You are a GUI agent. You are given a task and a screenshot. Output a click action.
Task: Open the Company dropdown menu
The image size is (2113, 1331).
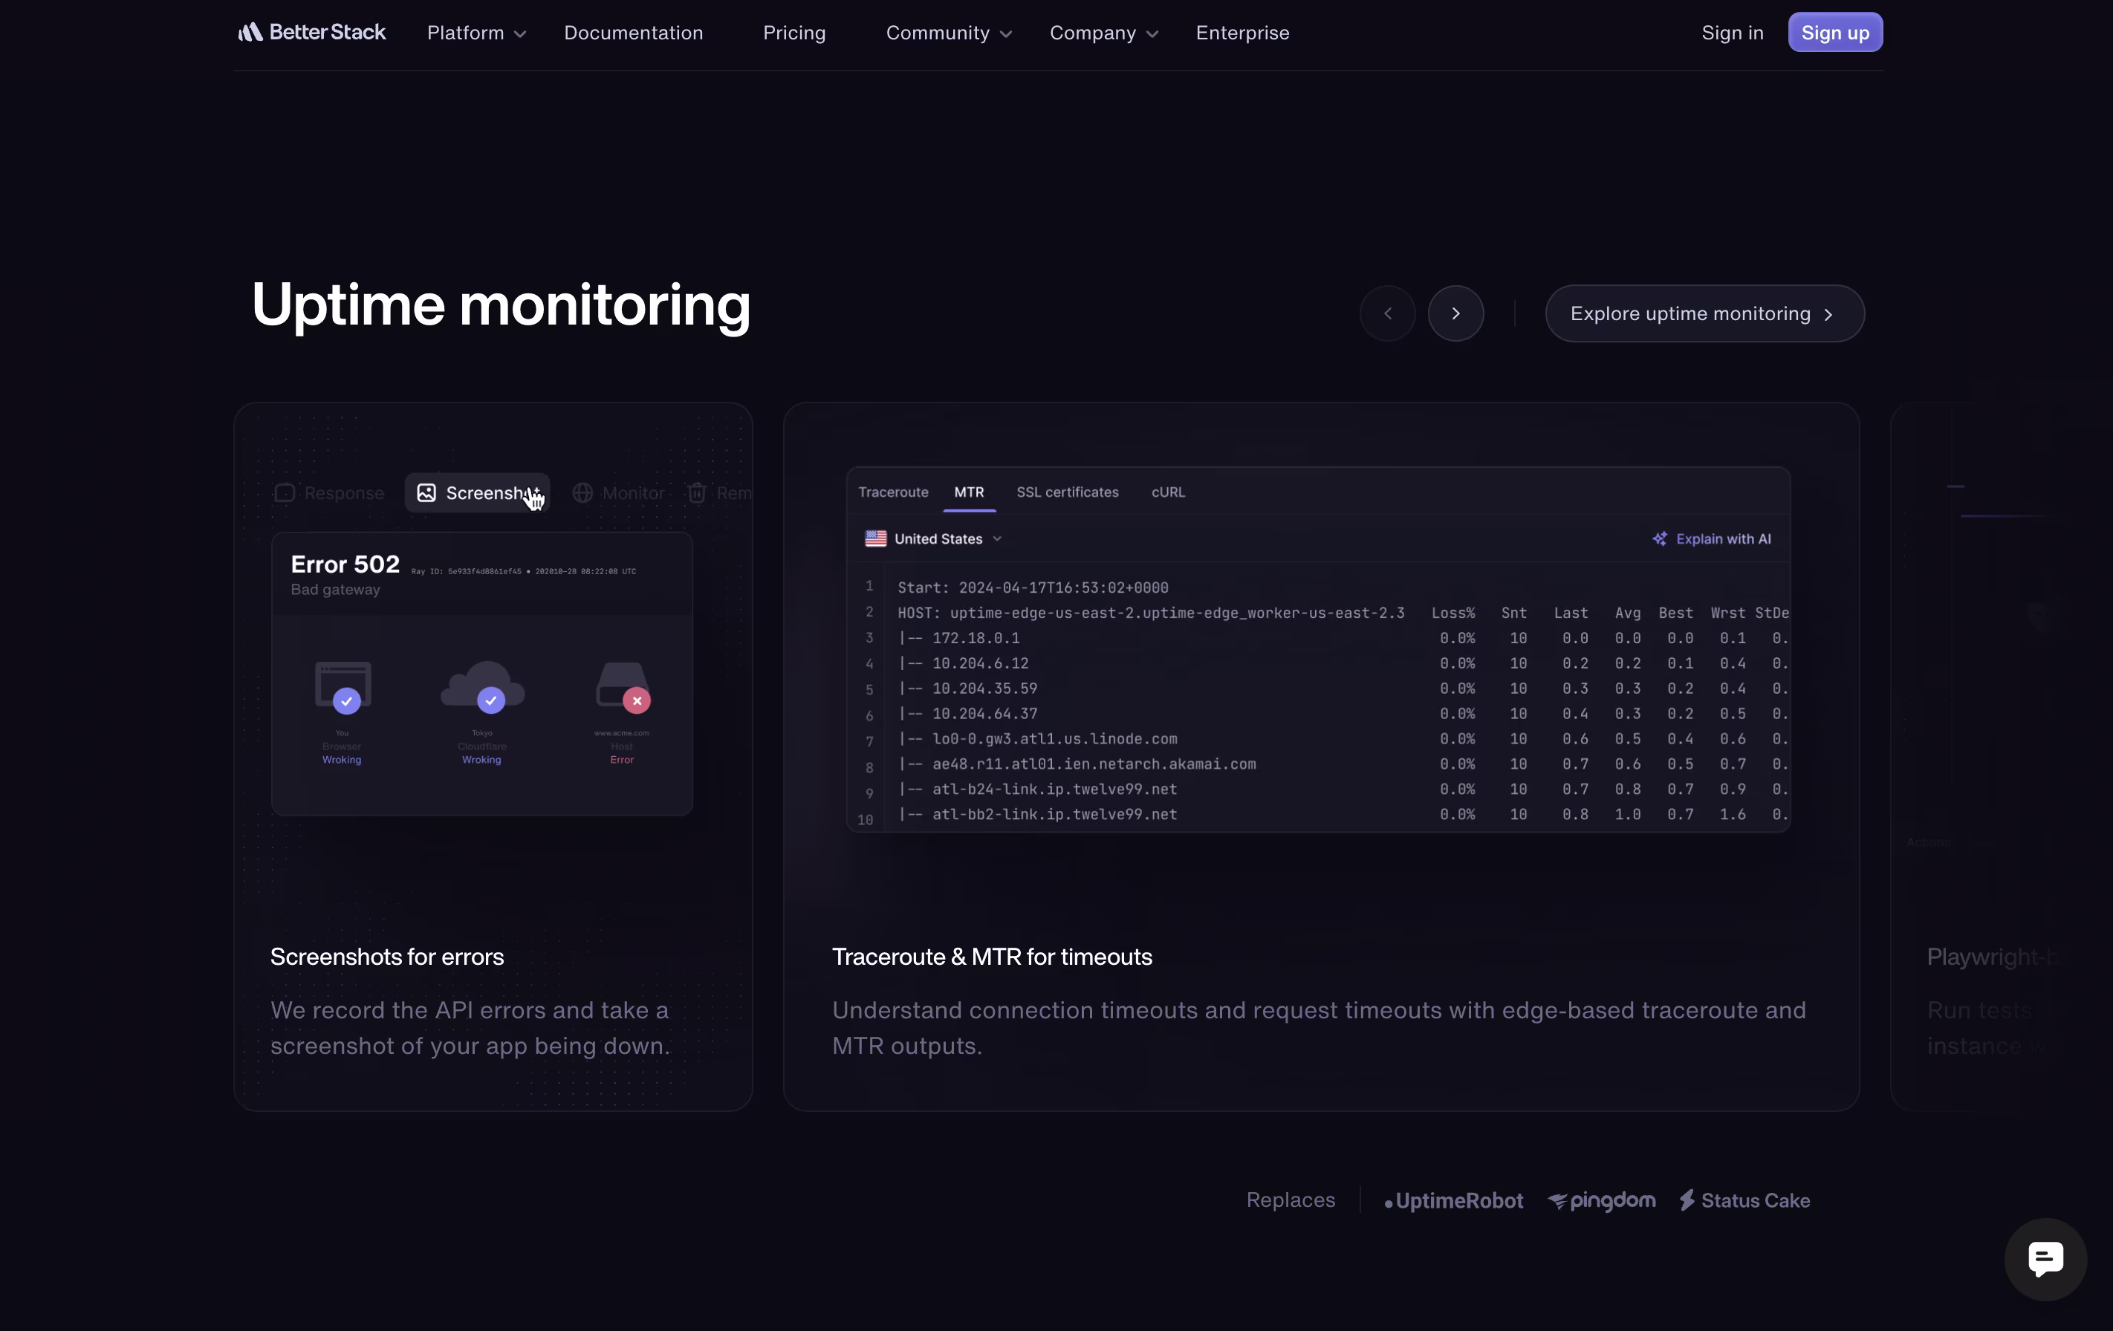(1103, 33)
